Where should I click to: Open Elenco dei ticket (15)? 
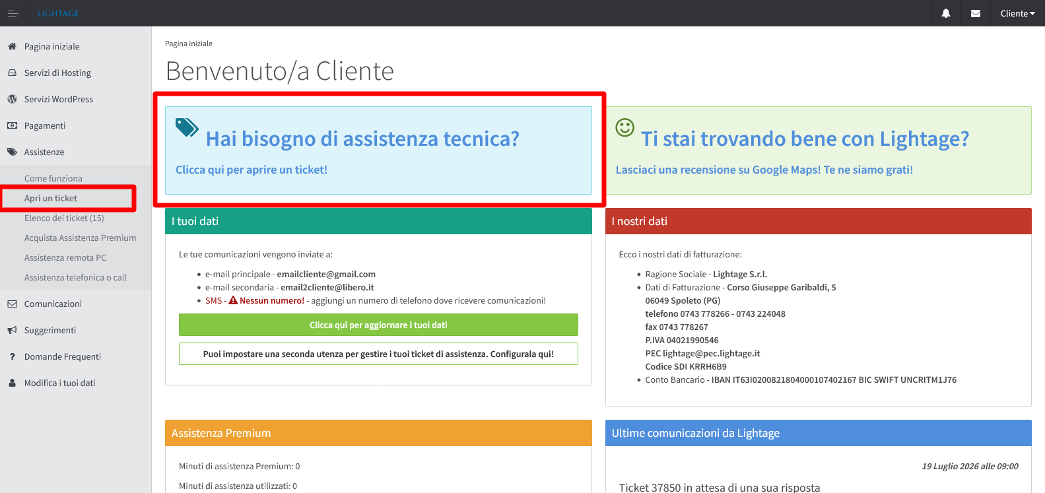tap(64, 218)
